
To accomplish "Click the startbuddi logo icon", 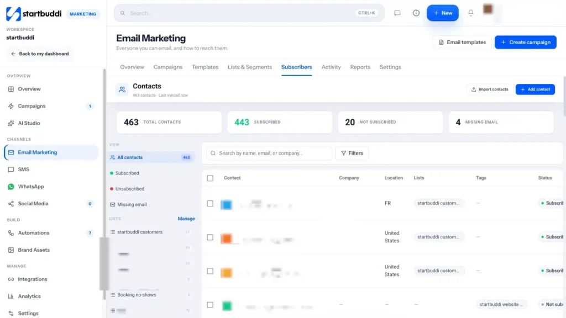I will [x=13, y=14].
